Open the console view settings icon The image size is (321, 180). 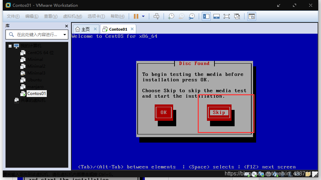click(x=252, y=16)
